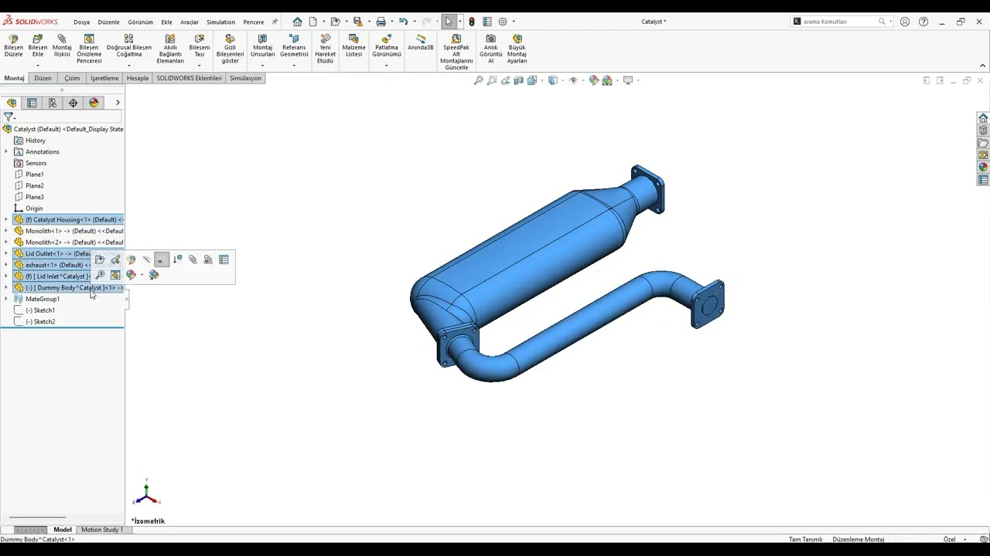Expand the Monolith<2> component node

(6, 242)
